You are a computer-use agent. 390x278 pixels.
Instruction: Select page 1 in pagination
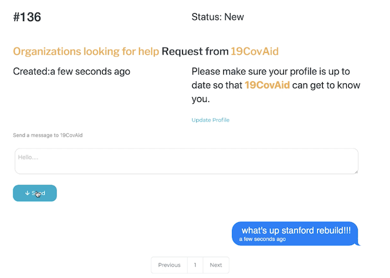point(195,265)
